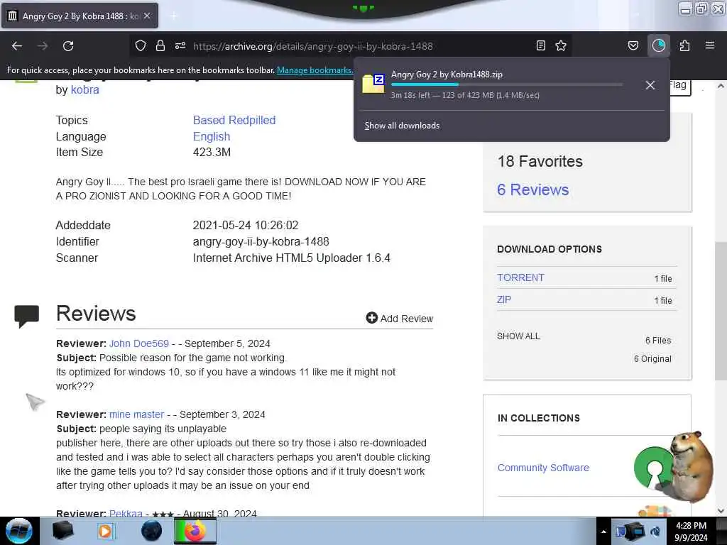Click the archive.org URL address field
The height and width of the screenshot is (545, 727).
(x=313, y=46)
